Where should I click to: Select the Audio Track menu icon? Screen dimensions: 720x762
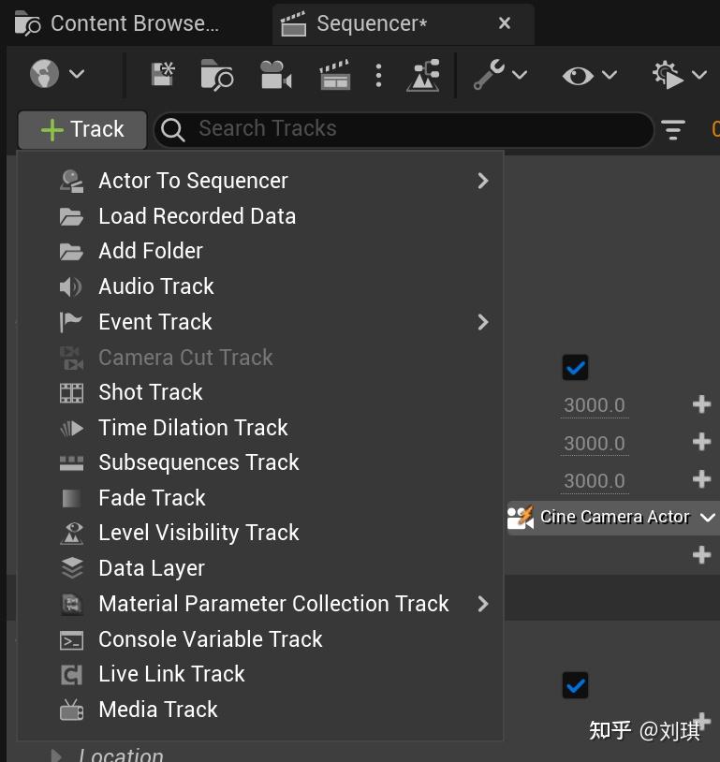point(73,286)
